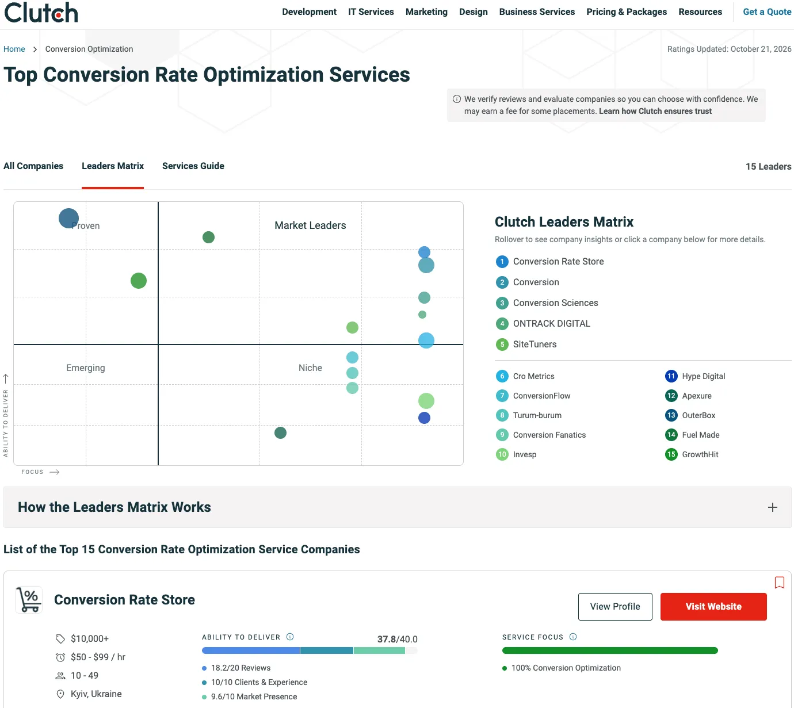Click the number 12 badge for Apexure

(671, 396)
